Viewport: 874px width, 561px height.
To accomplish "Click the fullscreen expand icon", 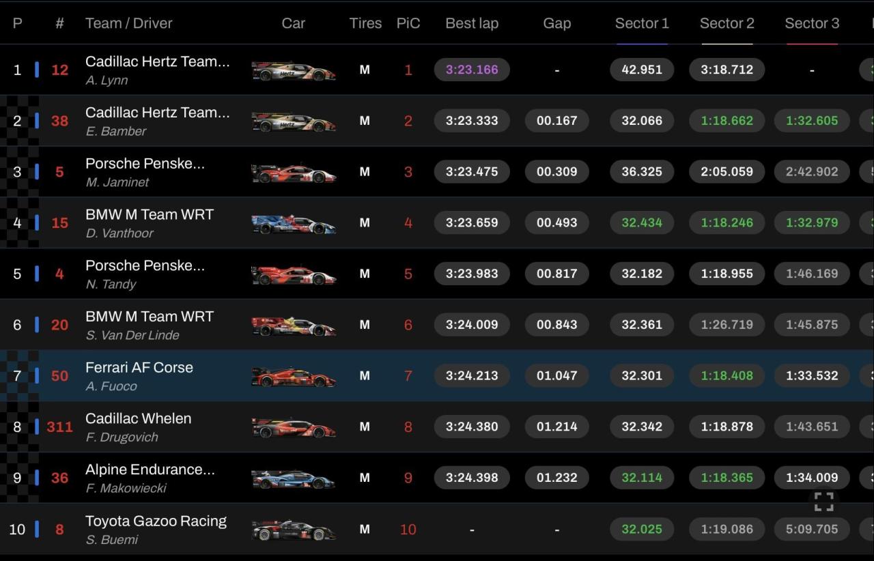I will pyautogui.click(x=823, y=502).
